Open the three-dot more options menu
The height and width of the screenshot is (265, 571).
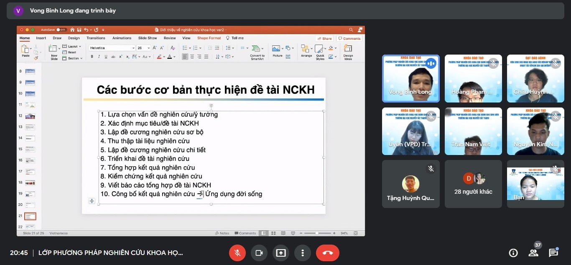coord(302,253)
